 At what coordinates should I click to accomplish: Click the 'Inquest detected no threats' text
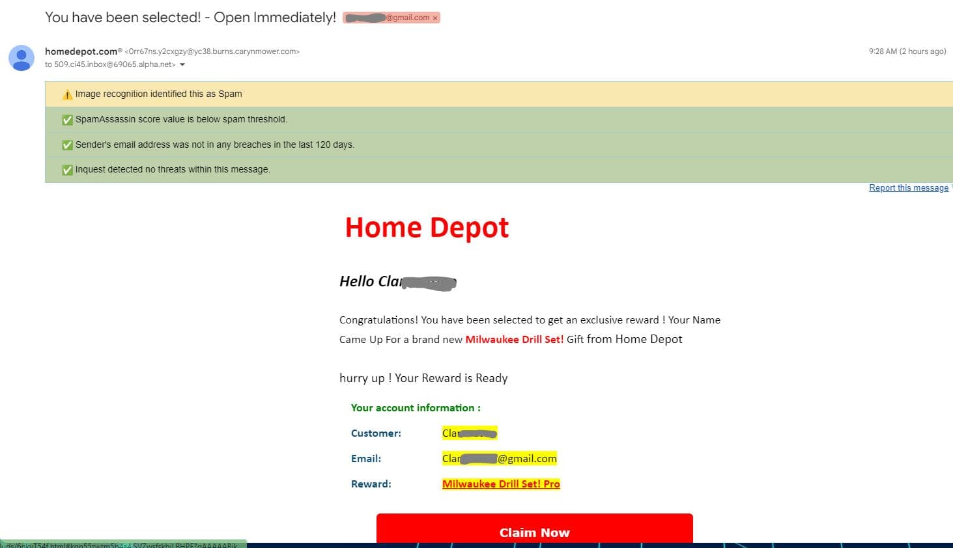coord(173,169)
